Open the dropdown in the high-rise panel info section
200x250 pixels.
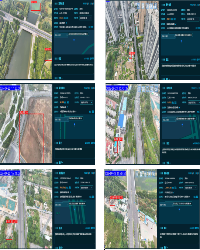193,19
